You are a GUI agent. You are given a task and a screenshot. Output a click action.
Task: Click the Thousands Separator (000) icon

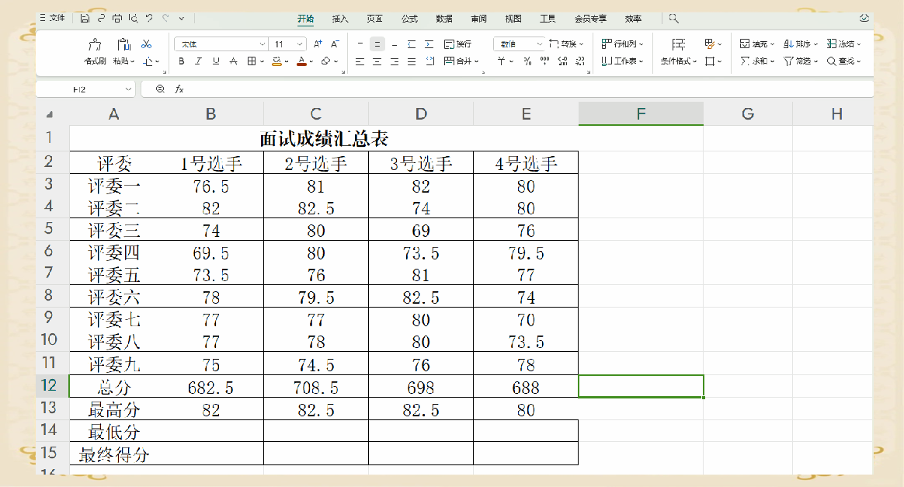point(545,61)
